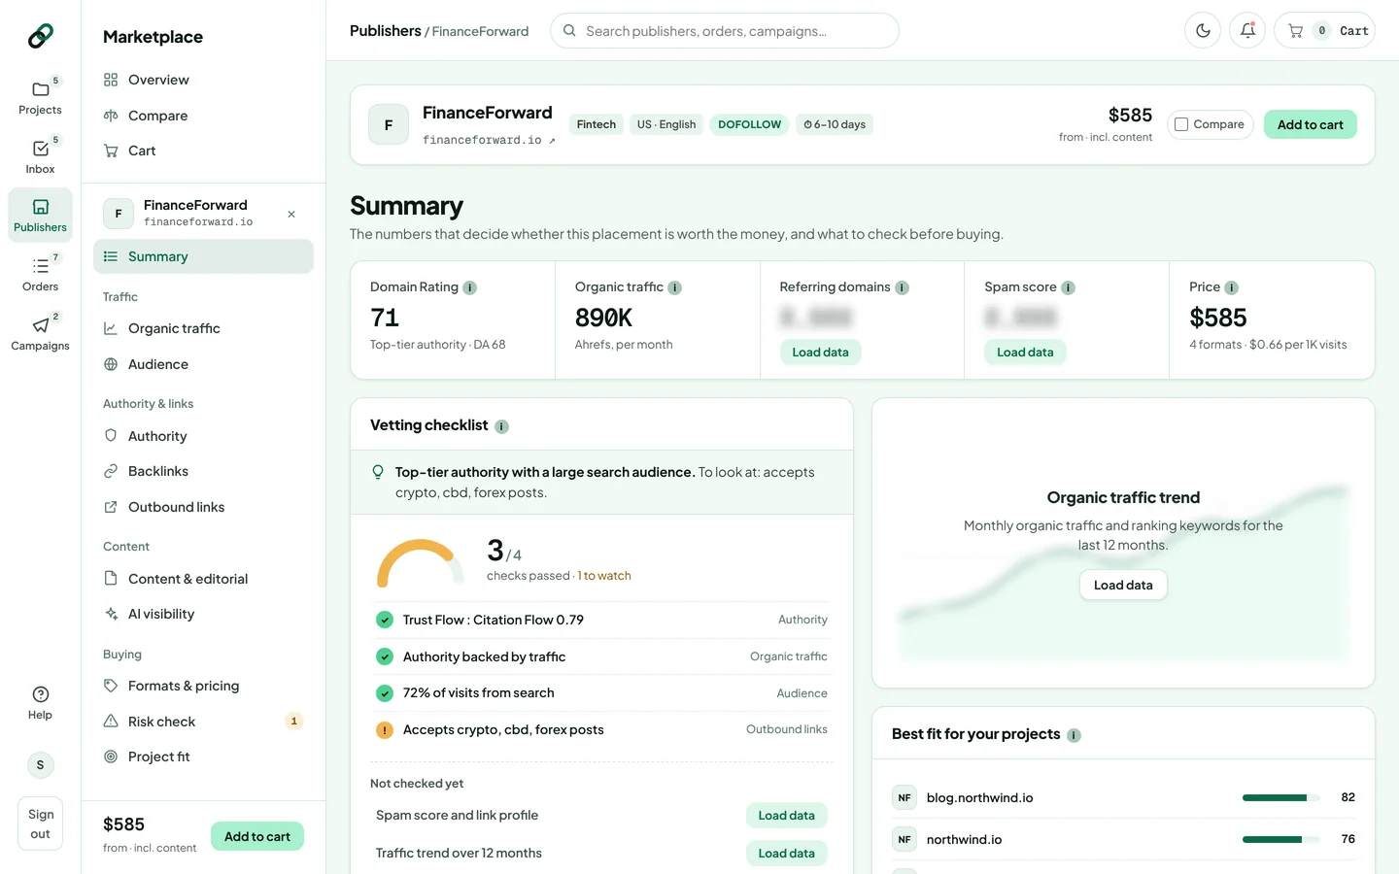Click the search publishers input field

[725, 31]
